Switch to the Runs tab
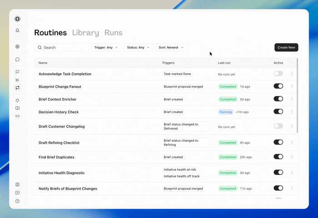 pos(114,33)
